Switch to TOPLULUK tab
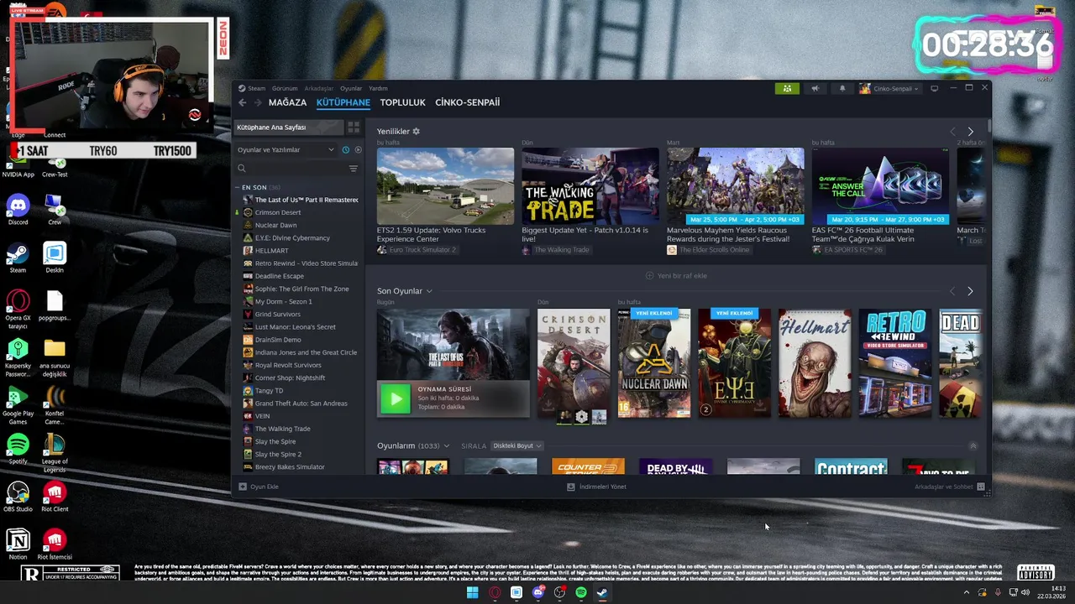The image size is (1075, 604). point(402,102)
